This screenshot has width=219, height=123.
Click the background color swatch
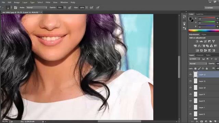[x=193, y=20]
